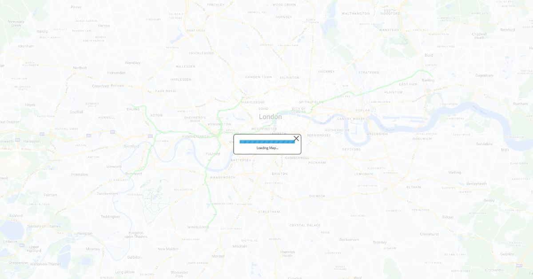
Task: Click the Bexleyheath place label
Action: click(x=477, y=184)
